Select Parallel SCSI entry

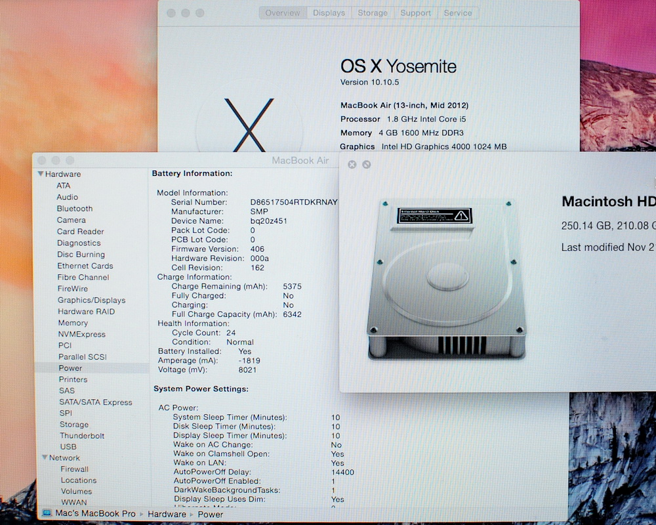[83, 357]
